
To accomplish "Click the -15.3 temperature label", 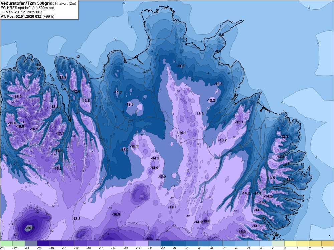I will (57, 168).
